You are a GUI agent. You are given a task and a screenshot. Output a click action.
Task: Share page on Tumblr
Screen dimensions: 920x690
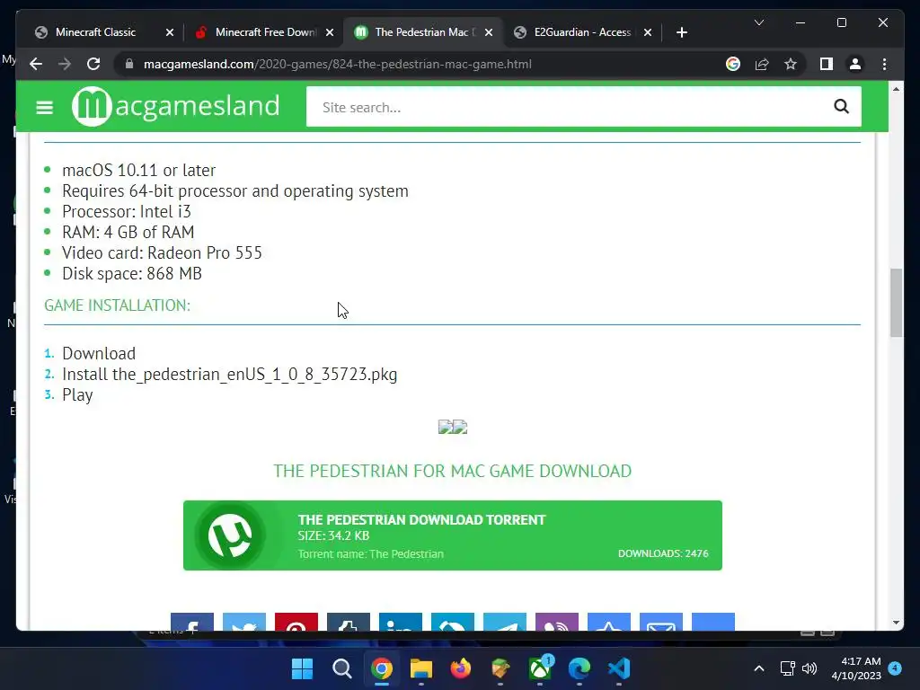[349, 622]
